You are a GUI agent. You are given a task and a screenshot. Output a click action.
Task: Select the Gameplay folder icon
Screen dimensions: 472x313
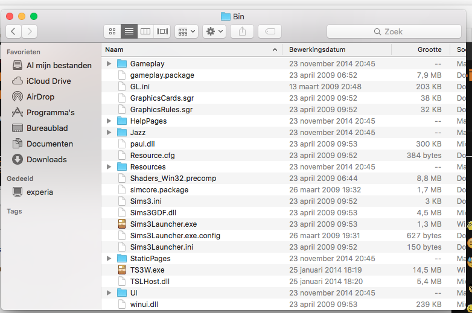coord(122,63)
